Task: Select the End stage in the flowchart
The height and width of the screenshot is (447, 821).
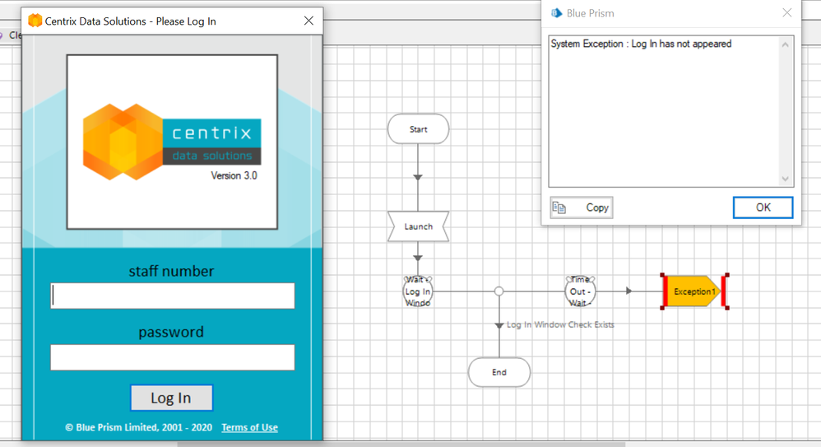Action: (x=499, y=372)
